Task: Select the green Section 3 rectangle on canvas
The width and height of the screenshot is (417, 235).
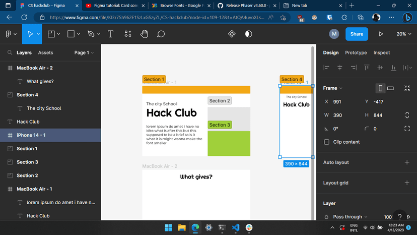Action: tap(229, 144)
